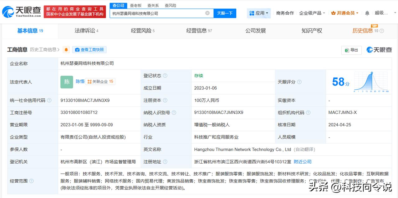The image size is (398, 198).
Task: Click the 58分 score value
Action: [x=341, y=82]
